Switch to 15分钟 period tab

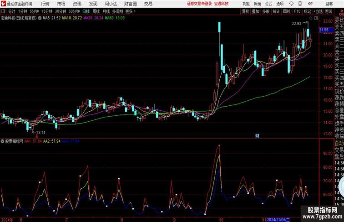click(47, 11)
